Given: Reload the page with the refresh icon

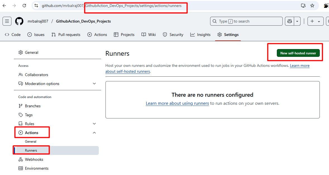Looking at the screenshot, I should (24, 6).
